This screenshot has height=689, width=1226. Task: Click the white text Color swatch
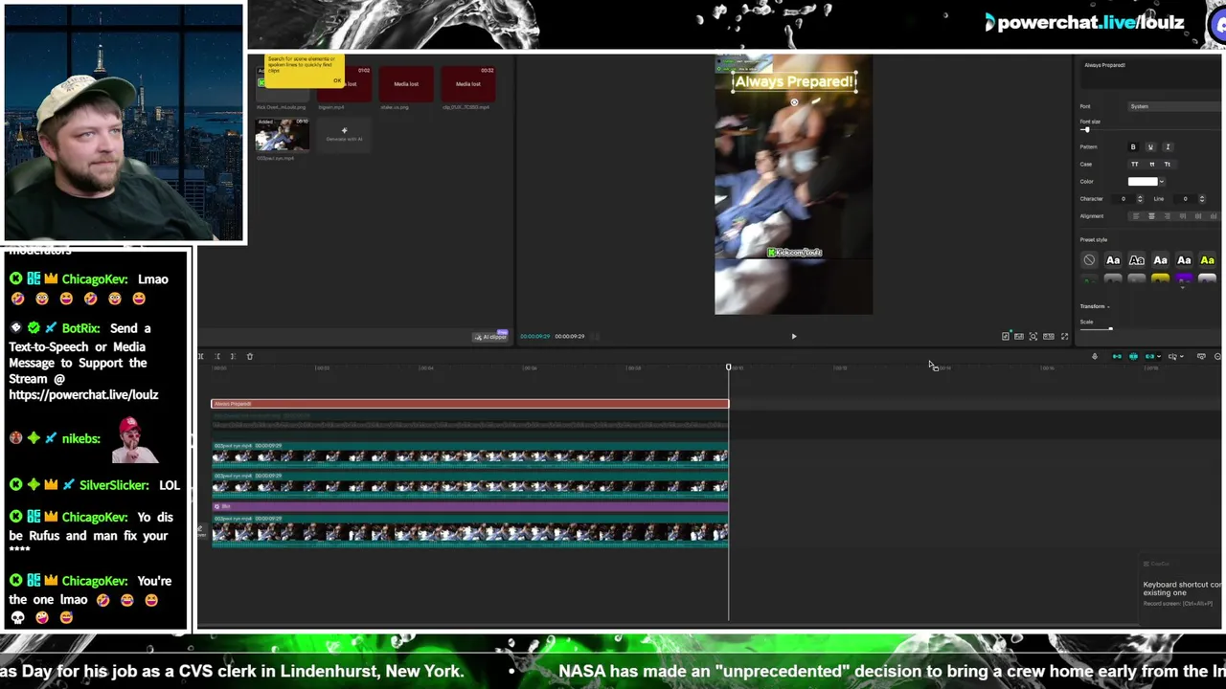[x=1142, y=182]
